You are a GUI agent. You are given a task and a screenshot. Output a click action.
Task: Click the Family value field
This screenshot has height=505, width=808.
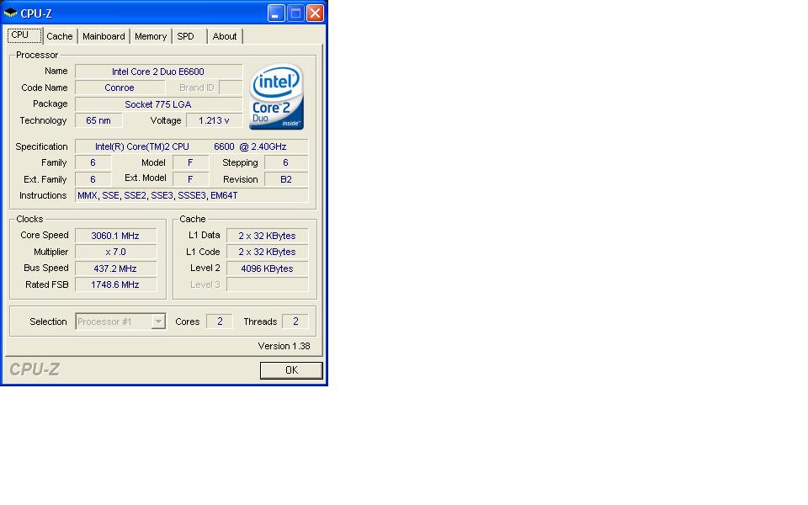tap(93, 162)
